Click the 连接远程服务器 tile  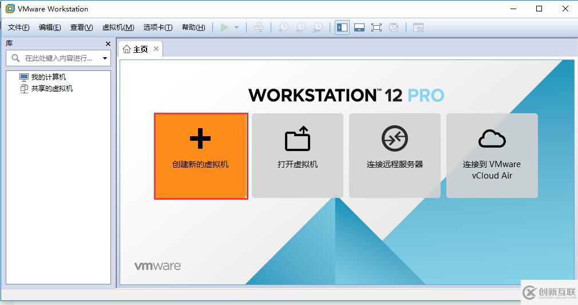point(395,156)
